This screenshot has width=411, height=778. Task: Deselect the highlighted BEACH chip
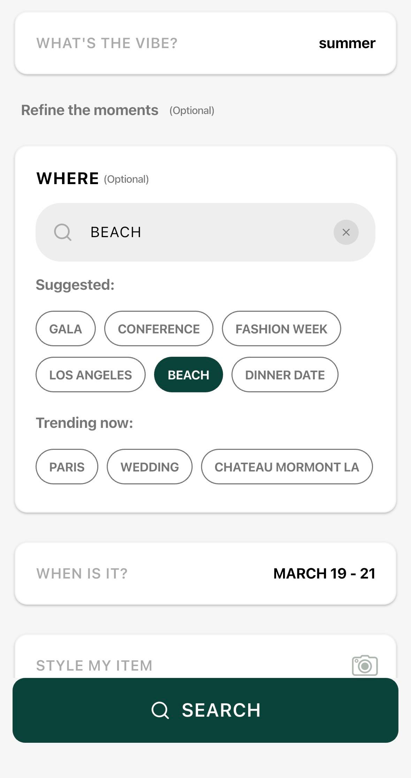tap(188, 375)
